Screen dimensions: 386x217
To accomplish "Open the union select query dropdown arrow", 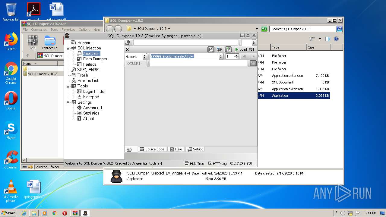I will (221, 56).
